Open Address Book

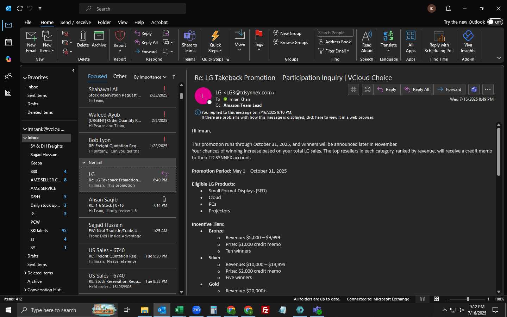coord(334,42)
